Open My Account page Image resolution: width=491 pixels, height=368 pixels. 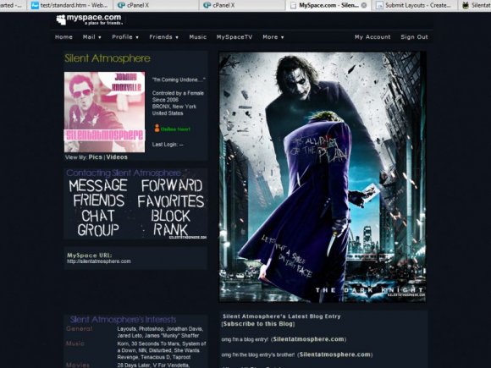tap(372, 37)
